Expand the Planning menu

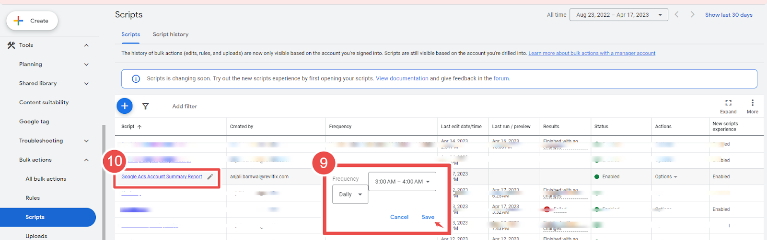click(86, 65)
